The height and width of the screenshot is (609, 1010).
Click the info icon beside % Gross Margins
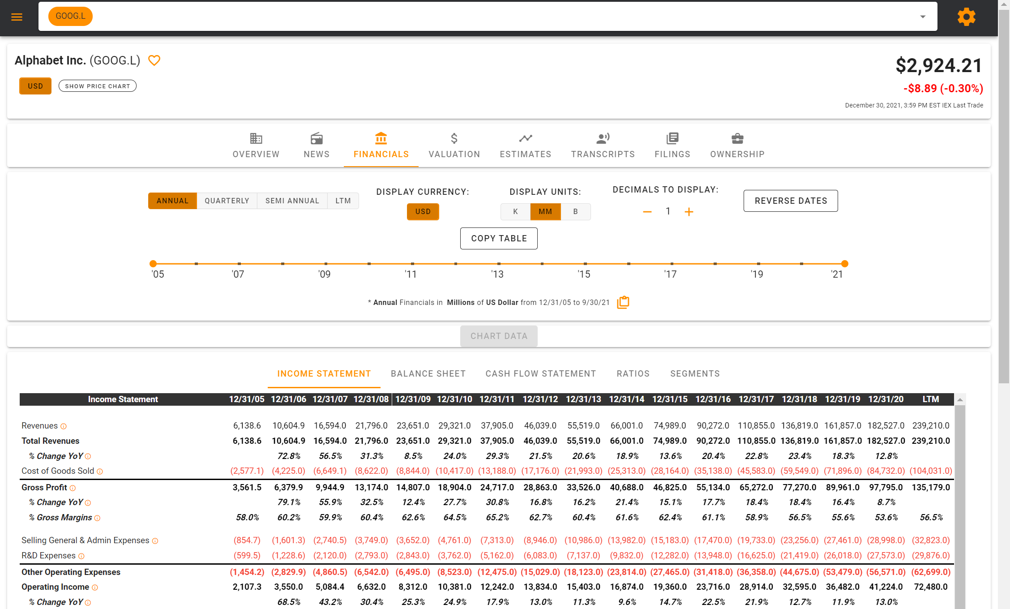coord(97,518)
